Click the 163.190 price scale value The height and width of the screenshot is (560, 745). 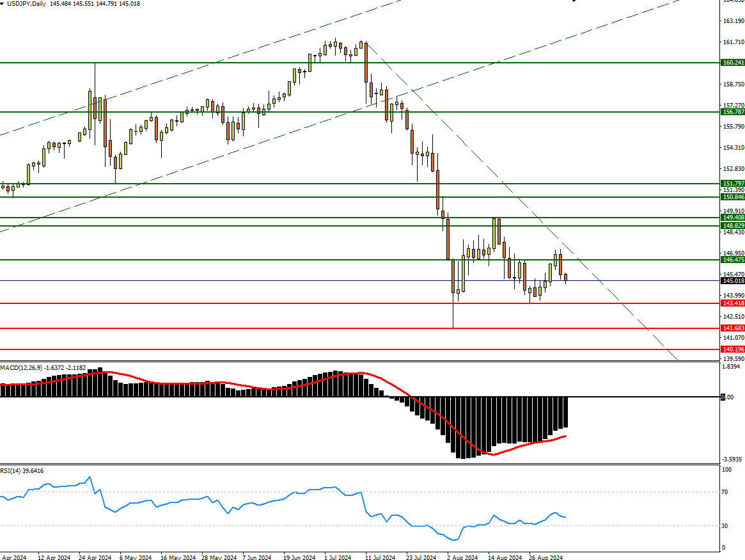tap(733, 21)
